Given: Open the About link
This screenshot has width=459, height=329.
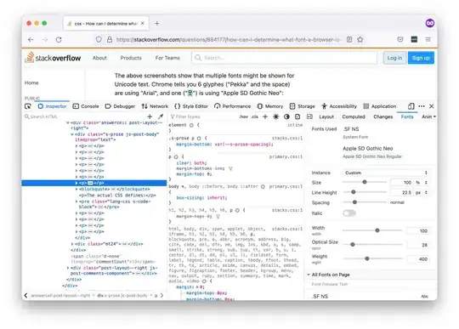Looking at the screenshot, I should tap(99, 58).
